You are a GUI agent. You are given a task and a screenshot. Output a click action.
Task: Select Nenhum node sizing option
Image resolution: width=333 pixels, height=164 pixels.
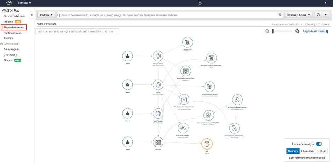(293, 151)
